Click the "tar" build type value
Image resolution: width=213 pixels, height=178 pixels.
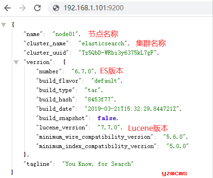[92, 90]
